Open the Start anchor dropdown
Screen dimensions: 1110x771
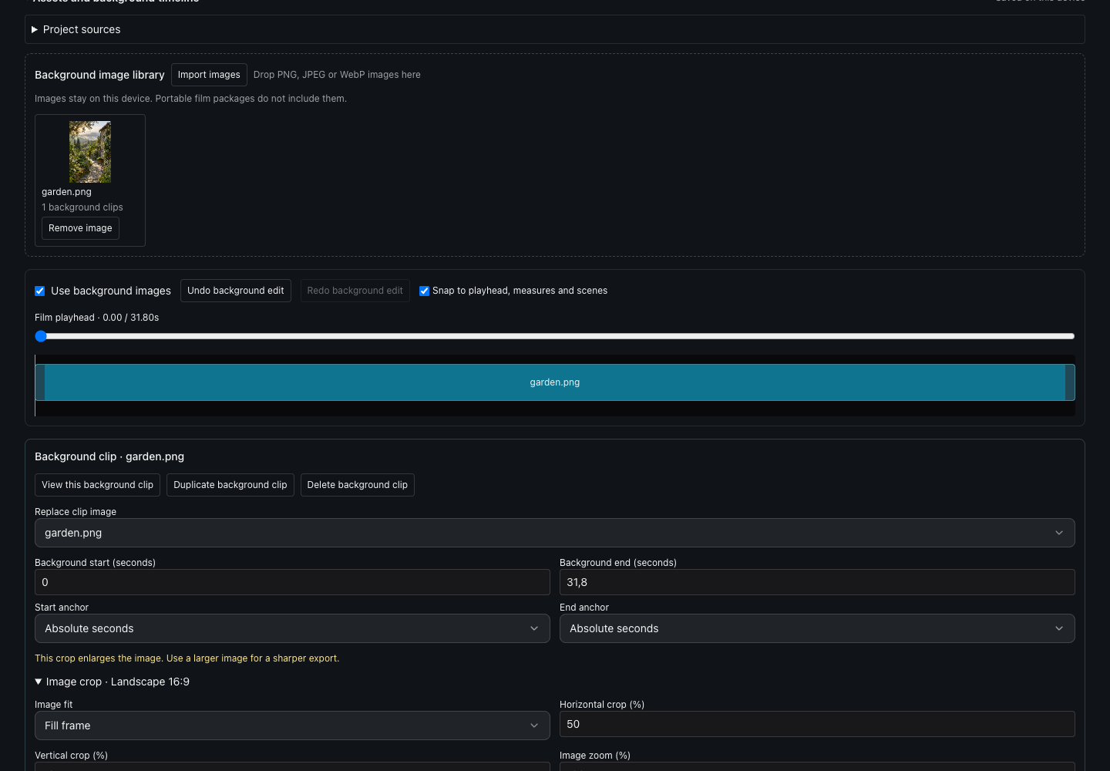(x=292, y=628)
